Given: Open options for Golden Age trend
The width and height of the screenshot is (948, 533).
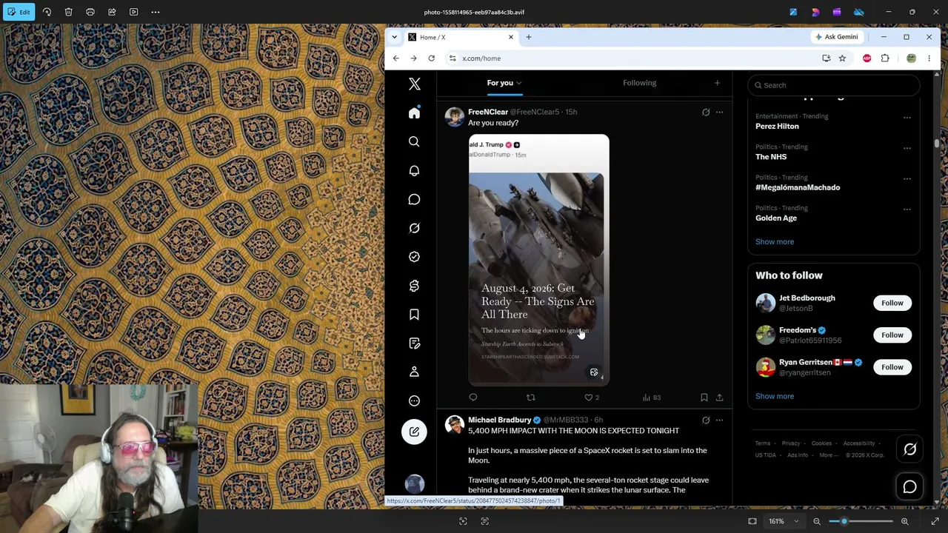Looking at the screenshot, I should click(x=907, y=209).
